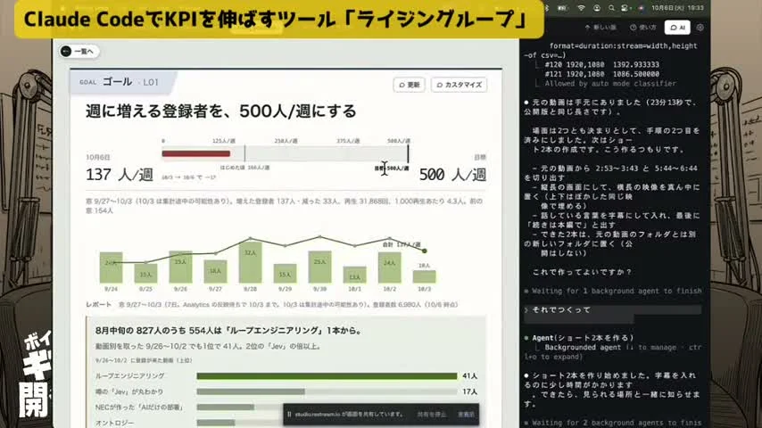Image resolution: width=762 pixels, height=428 pixels.
Task: Open the Wi-Fi menu bar icon
Action: coord(581,8)
